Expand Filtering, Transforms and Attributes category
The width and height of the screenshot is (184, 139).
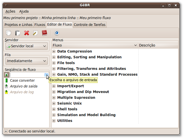(54, 69)
